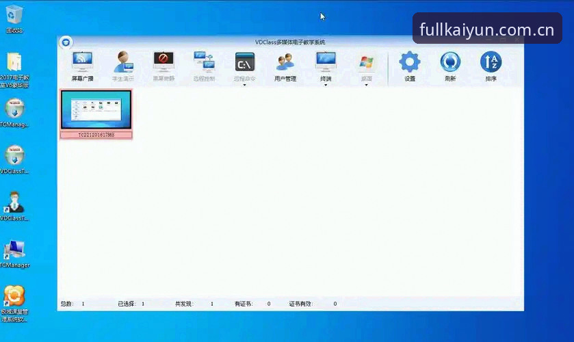This screenshot has height=342, width=574.
Task: Activate black screen silence (黑屏肃静)
Action: coord(164,66)
